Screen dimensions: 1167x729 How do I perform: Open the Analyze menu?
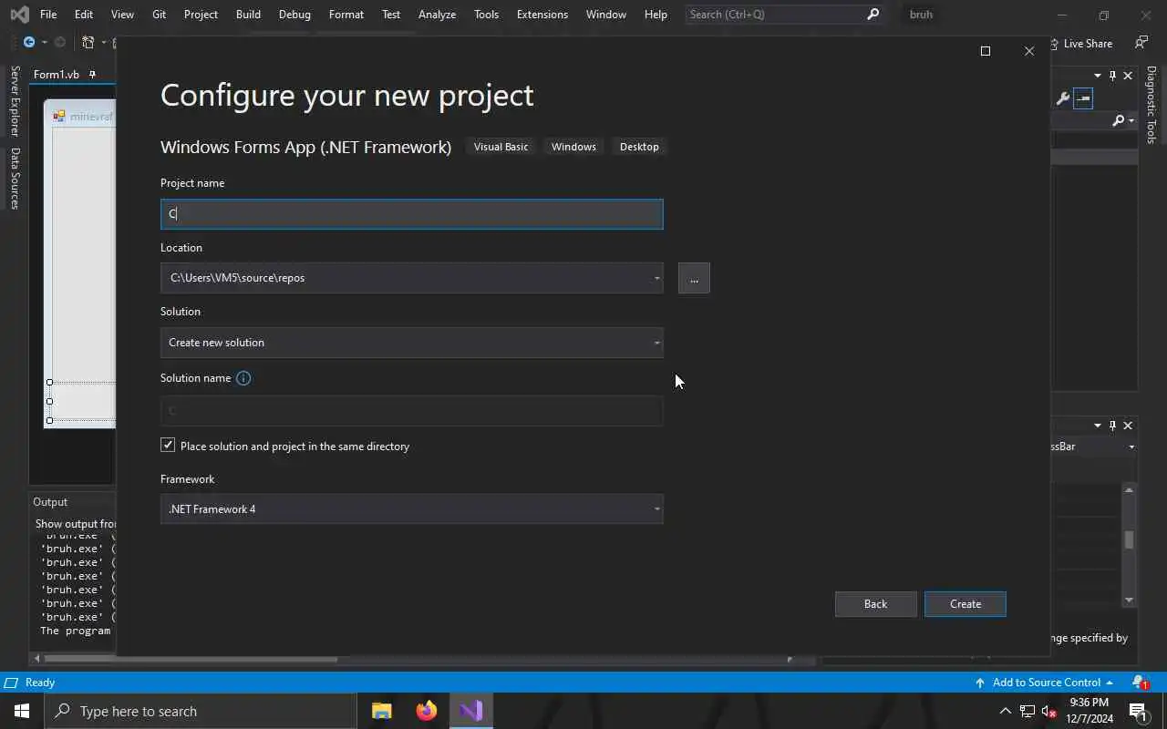437,15
